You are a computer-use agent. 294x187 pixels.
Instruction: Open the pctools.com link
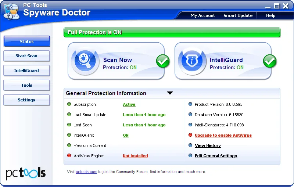86,172
